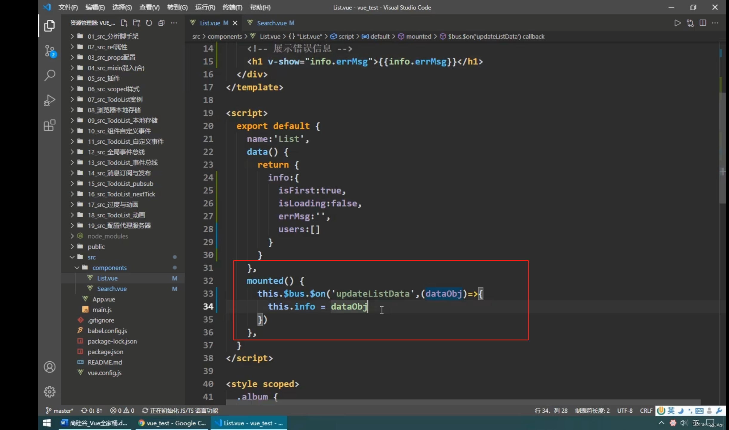
Task: Expand the 07_src_TodoList案例 folder
Action: pos(123,99)
